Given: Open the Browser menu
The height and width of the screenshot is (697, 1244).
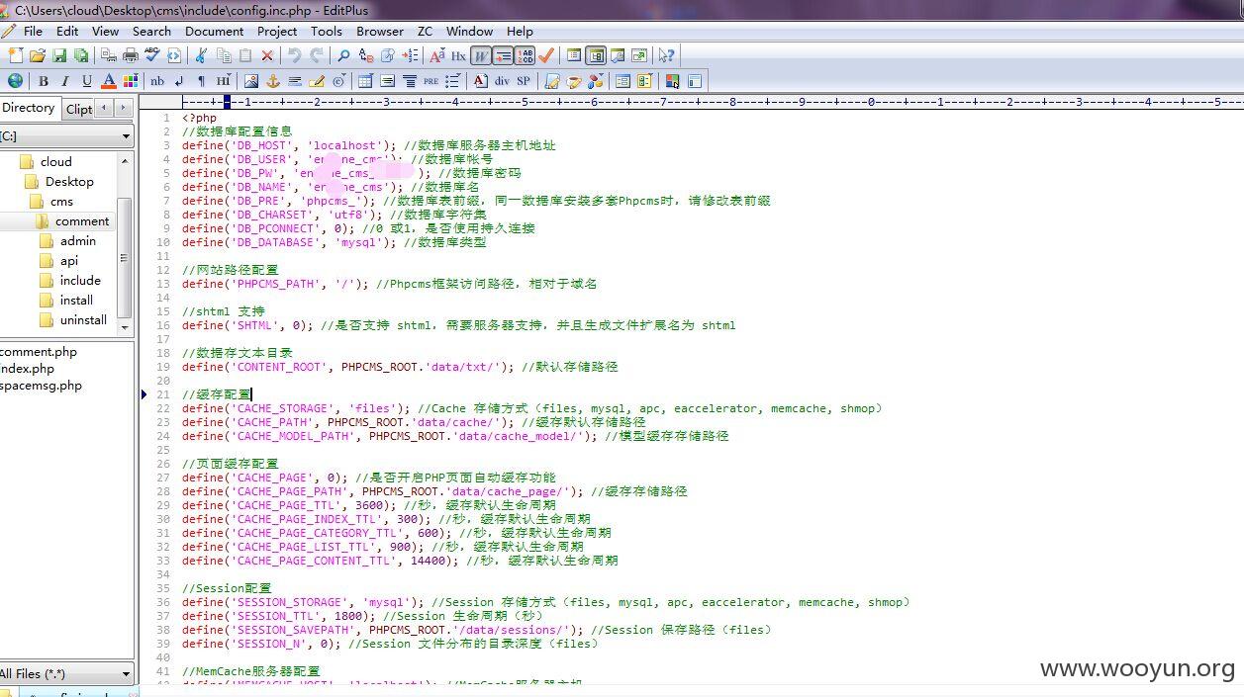Looking at the screenshot, I should (380, 31).
